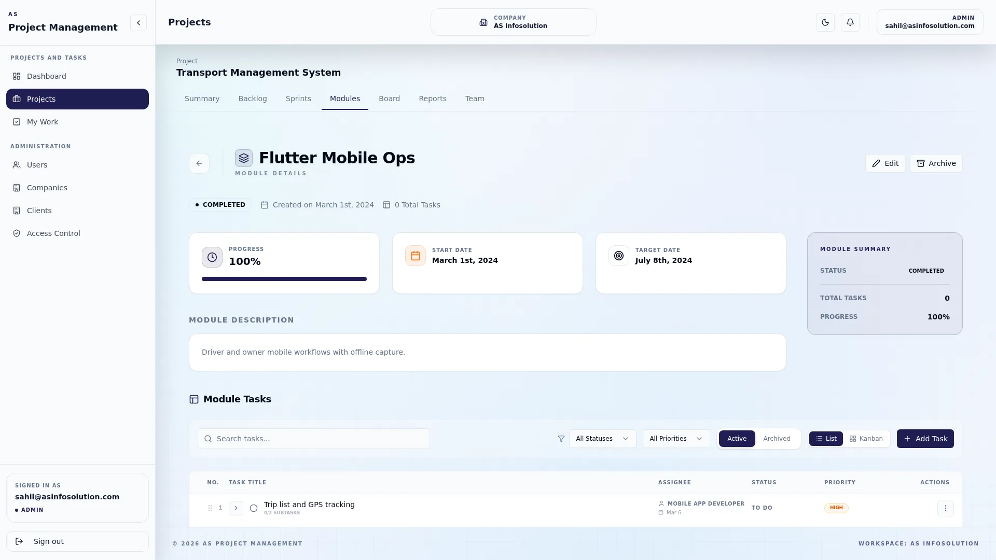
Task: Open the AS Infosolution company selector
Action: 514,22
